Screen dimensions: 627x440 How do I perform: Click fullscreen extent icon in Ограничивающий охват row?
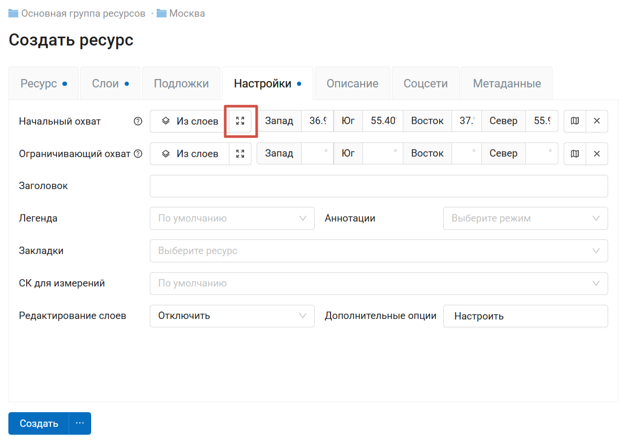click(240, 153)
